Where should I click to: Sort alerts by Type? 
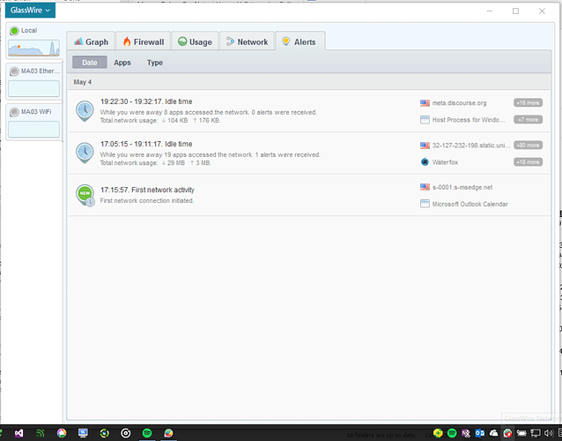click(155, 63)
